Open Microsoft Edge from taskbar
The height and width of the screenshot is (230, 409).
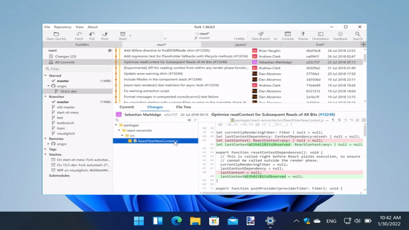(x=176, y=221)
